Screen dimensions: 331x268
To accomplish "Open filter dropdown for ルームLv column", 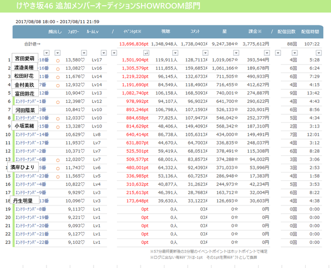I will [103, 53].
